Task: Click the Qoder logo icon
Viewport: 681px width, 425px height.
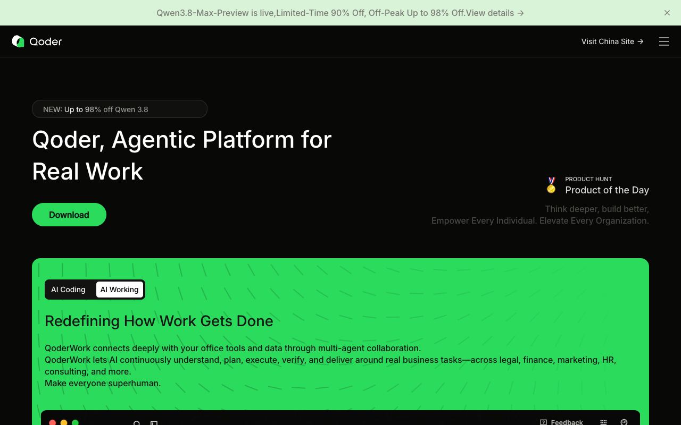Action: pyautogui.click(x=18, y=41)
